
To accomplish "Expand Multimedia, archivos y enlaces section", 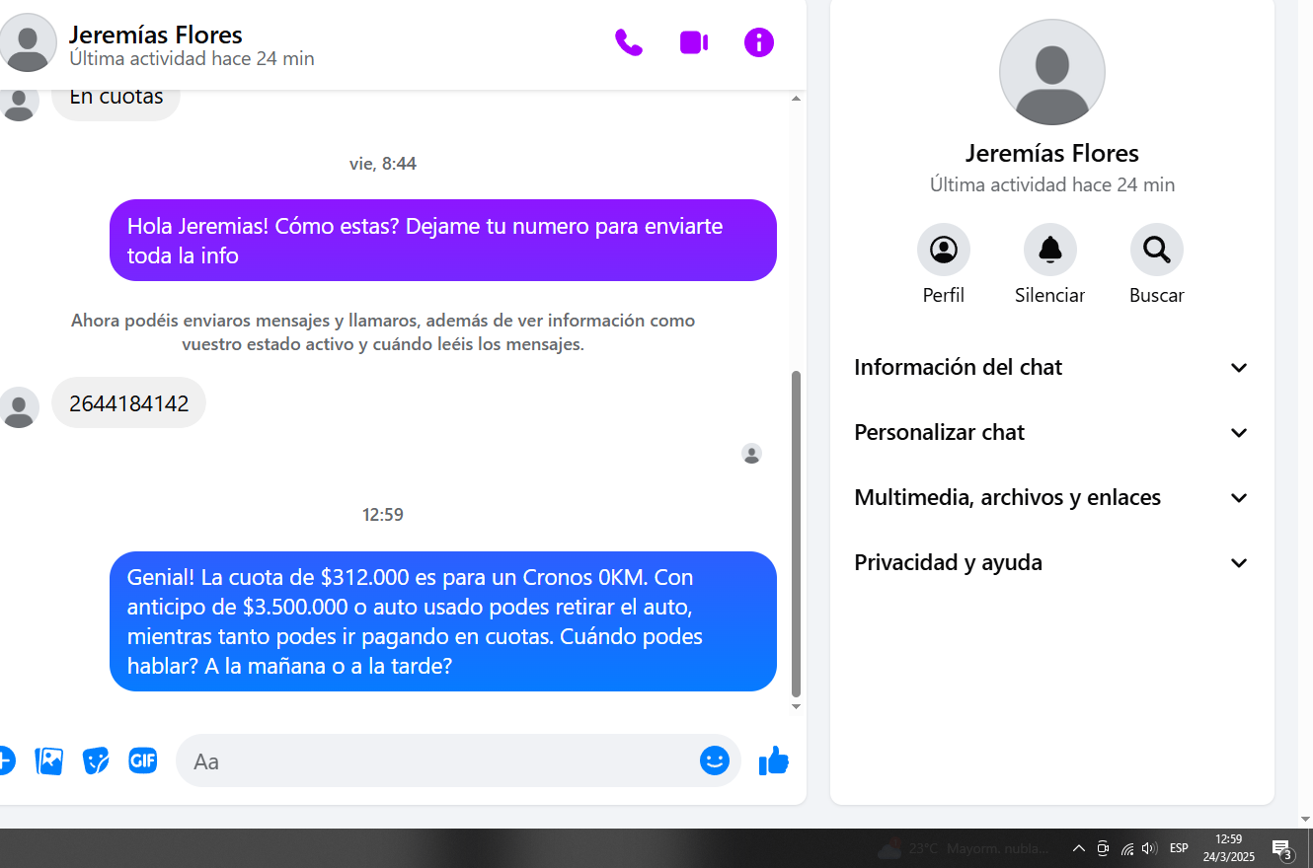I will (1052, 498).
